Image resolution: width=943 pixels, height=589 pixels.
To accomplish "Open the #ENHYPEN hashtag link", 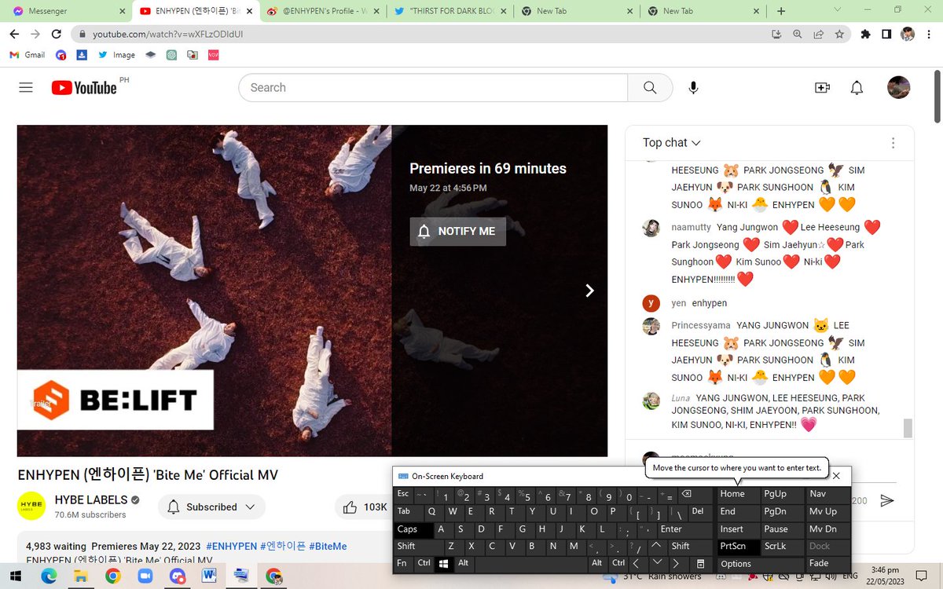I will click(x=232, y=546).
